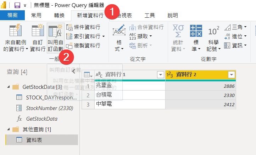Click the 標準 arithmetic operations icon

(x=195, y=31)
